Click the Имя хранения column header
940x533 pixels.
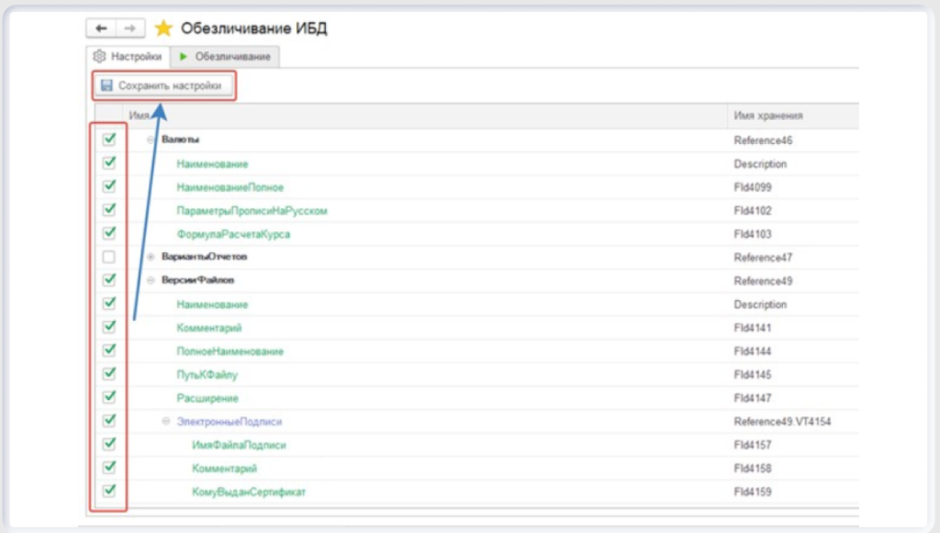click(x=768, y=116)
